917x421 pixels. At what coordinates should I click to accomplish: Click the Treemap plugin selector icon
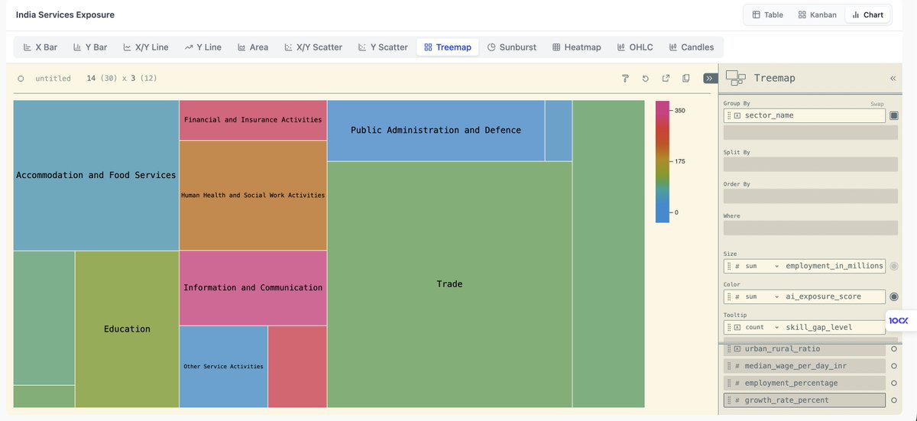[x=736, y=78]
